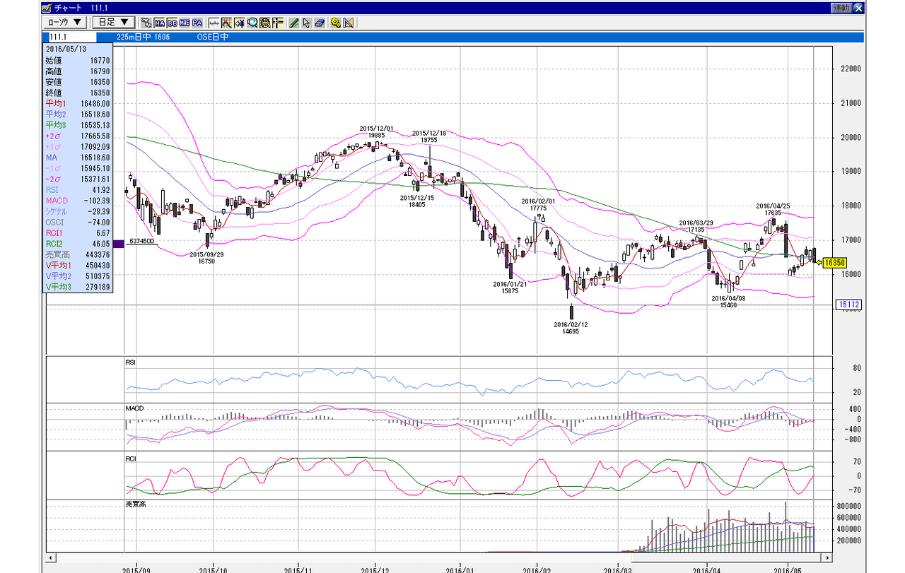
Task: Toggle the MRE indicator button
Action: tap(185, 23)
